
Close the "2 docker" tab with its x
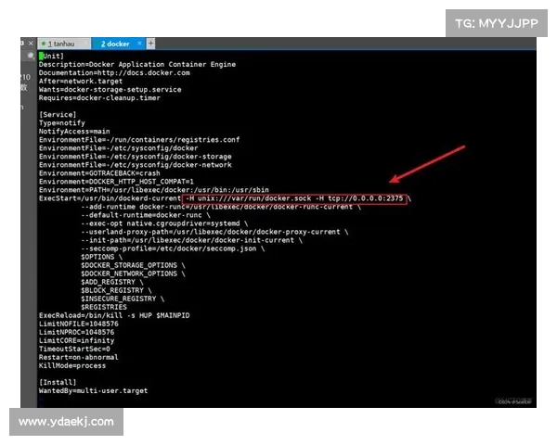[139, 44]
